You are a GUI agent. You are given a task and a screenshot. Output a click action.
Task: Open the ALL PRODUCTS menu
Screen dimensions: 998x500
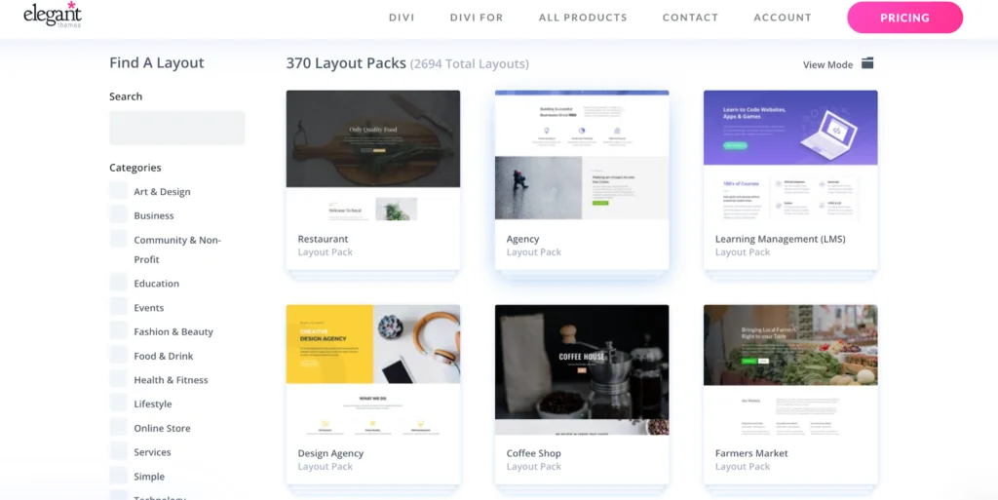(583, 18)
